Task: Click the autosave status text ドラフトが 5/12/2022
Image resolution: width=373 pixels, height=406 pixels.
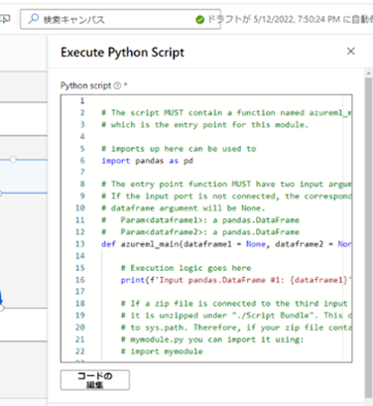Action: pos(290,20)
